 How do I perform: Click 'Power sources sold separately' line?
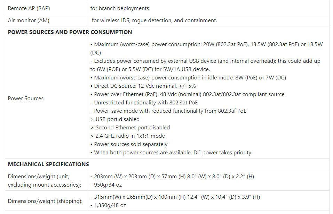130,144
